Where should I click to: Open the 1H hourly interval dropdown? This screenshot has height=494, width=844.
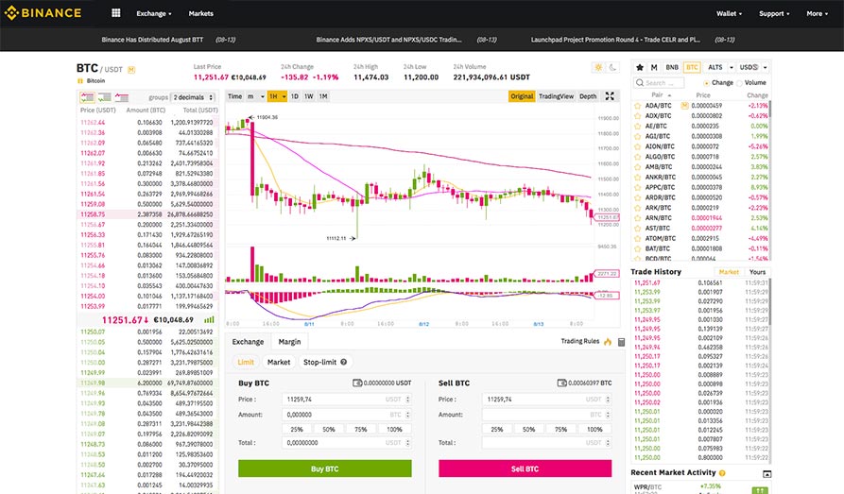coord(277,96)
